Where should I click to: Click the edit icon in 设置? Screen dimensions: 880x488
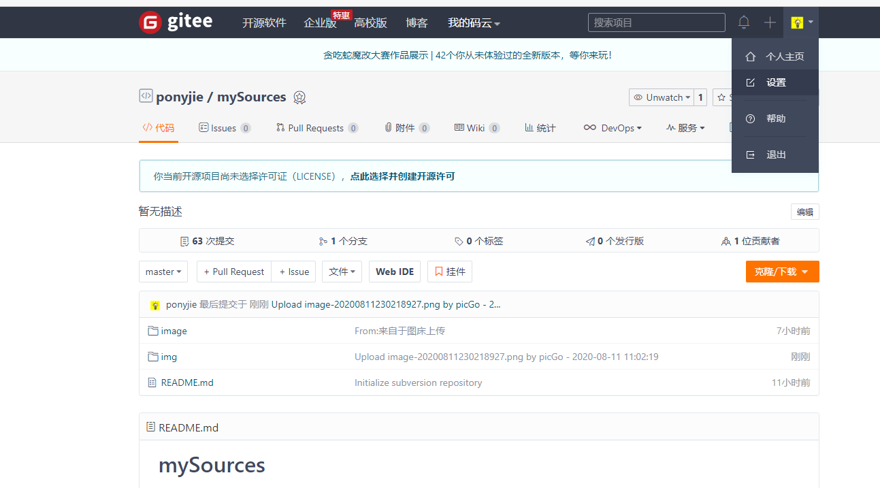point(751,82)
